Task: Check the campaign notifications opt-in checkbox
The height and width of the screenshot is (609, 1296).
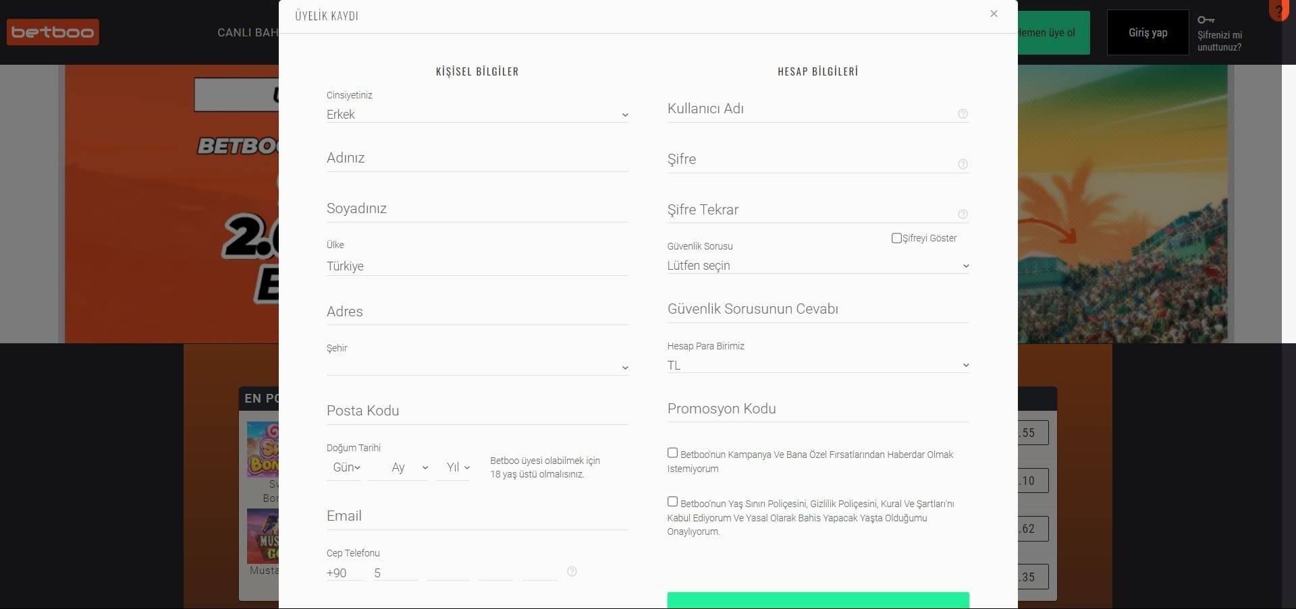Action: coord(672,453)
